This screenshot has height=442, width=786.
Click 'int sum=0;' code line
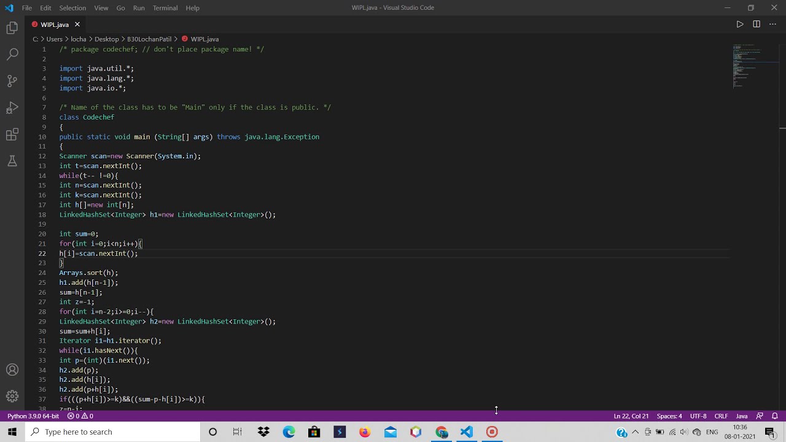[79, 234]
